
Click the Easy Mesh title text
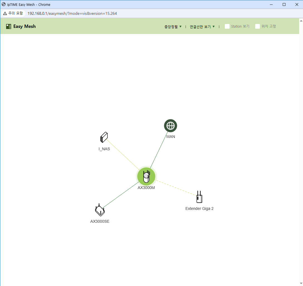coord(24,26)
